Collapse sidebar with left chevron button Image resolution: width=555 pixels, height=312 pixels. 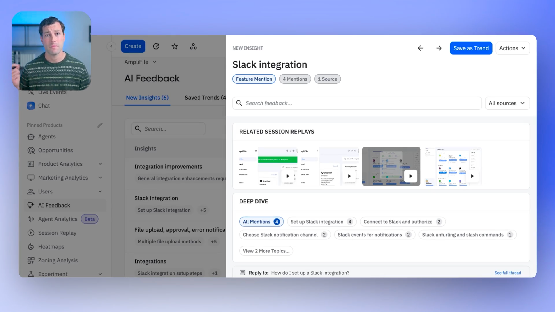[111, 46]
